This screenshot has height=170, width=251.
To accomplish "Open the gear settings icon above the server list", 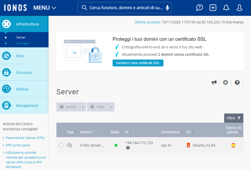I will tap(225, 82).
